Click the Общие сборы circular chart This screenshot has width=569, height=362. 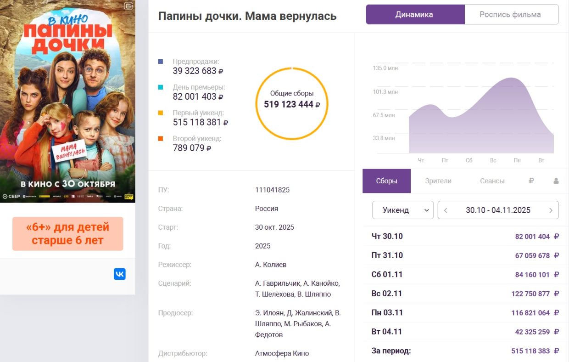click(x=292, y=103)
